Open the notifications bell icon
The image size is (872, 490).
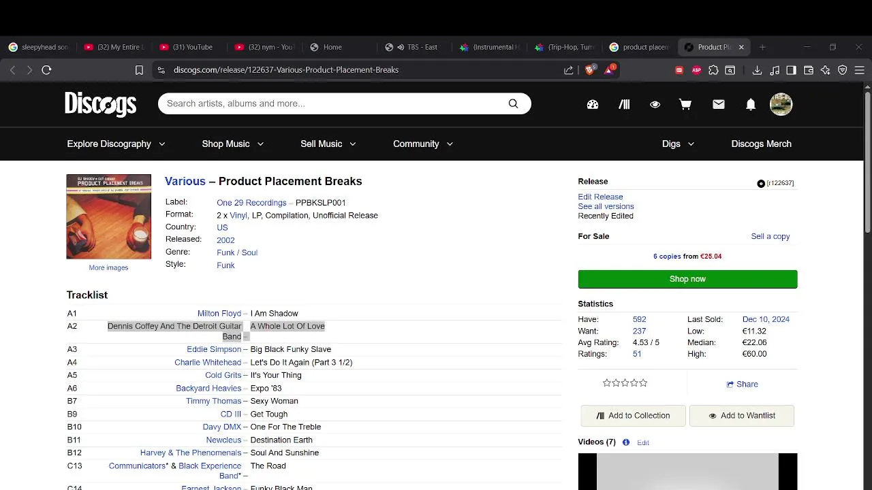[x=751, y=104]
